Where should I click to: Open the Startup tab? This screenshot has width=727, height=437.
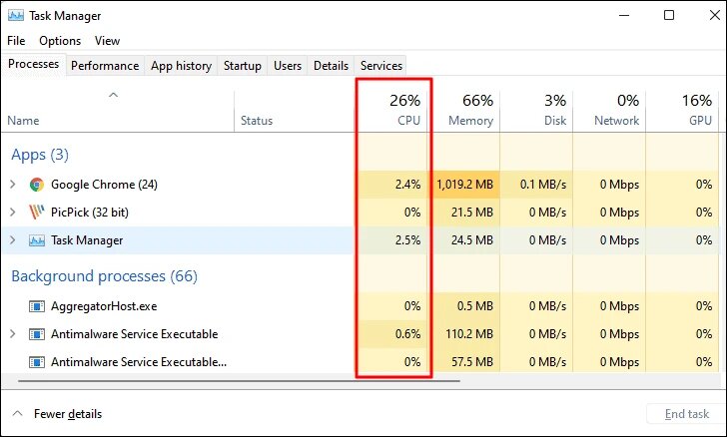point(243,66)
